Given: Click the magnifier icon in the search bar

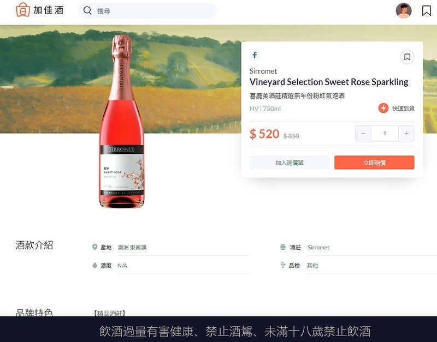Looking at the screenshot, I should tap(87, 10).
